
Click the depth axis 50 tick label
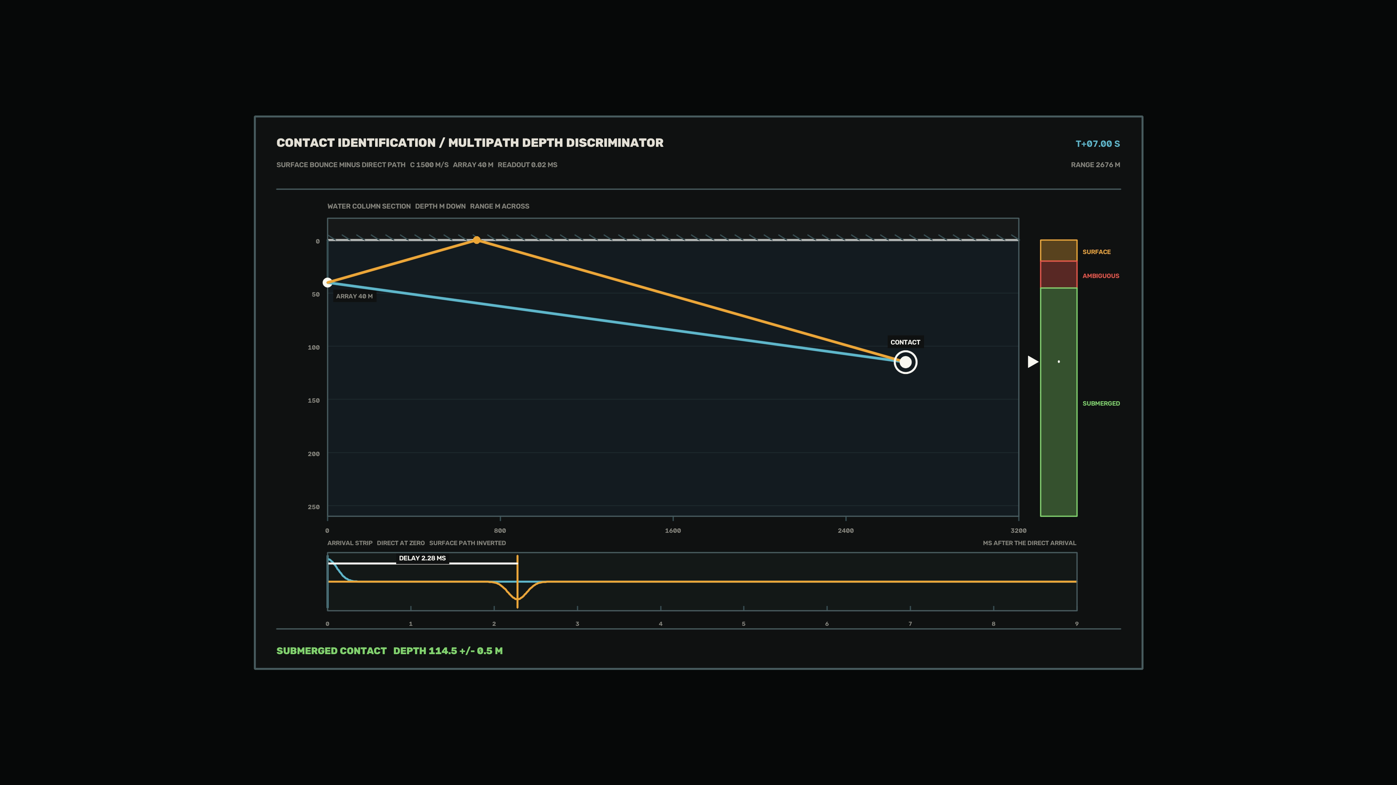click(x=316, y=295)
